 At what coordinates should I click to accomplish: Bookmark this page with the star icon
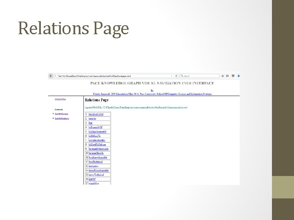tap(223, 76)
